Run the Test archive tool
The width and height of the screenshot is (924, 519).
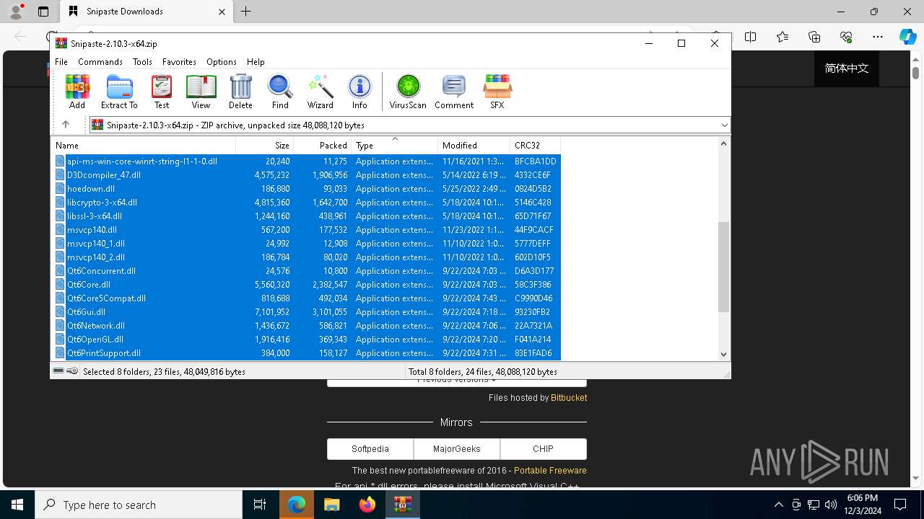point(162,92)
